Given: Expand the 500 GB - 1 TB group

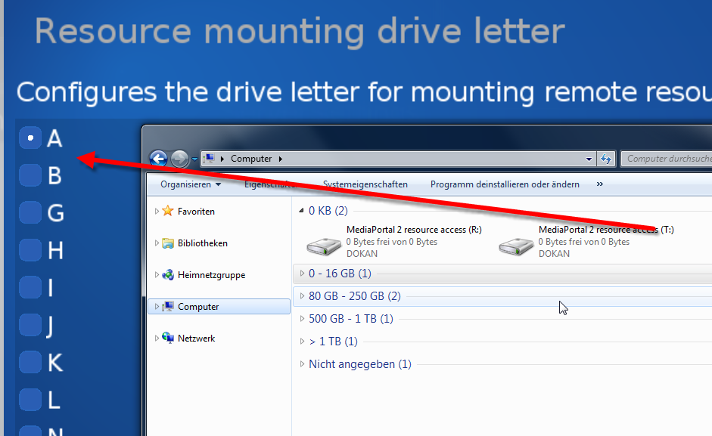Looking at the screenshot, I should click(302, 318).
